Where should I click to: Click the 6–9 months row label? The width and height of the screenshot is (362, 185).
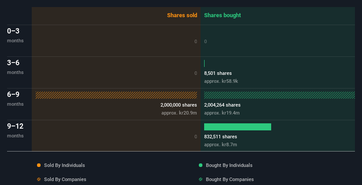[x=15, y=99]
